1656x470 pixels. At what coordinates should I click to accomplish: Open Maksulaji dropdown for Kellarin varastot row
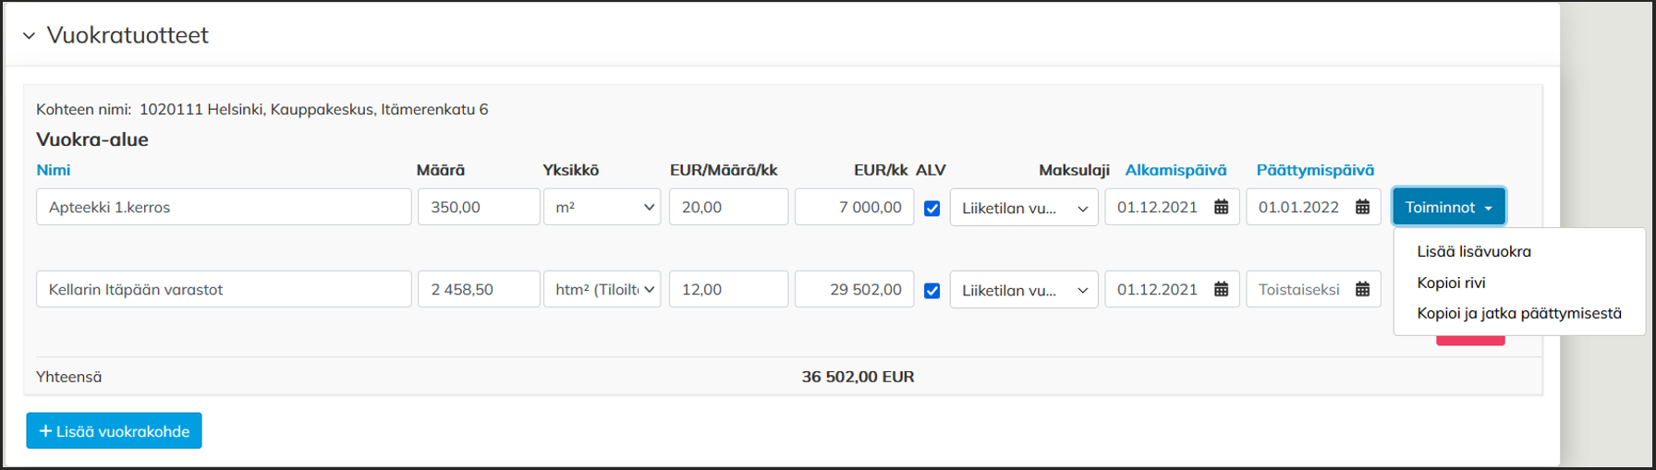pyautogui.click(x=1024, y=290)
